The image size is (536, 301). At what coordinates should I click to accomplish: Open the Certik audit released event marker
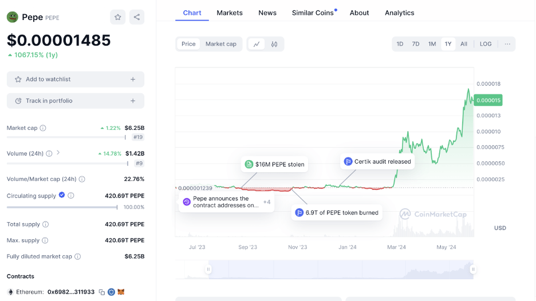click(377, 161)
